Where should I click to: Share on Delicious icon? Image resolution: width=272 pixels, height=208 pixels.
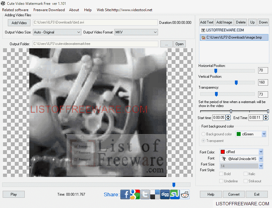(155, 194)
